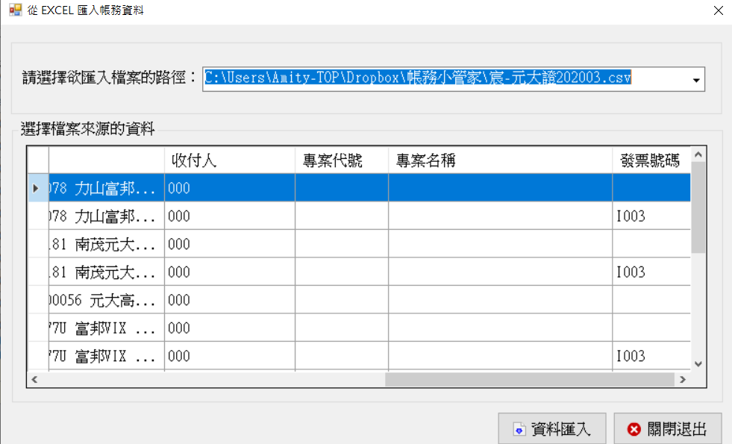Click the red X icon on 關閉退出

[x=634, y=429]
